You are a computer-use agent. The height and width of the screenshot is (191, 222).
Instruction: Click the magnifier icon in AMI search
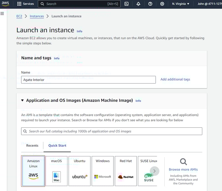click(x=25, y=131)
